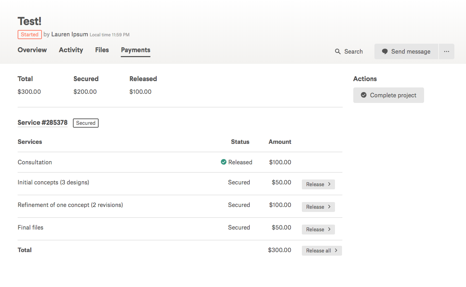
Task: Go to the Files tab
Action: (x=102, y=50)
